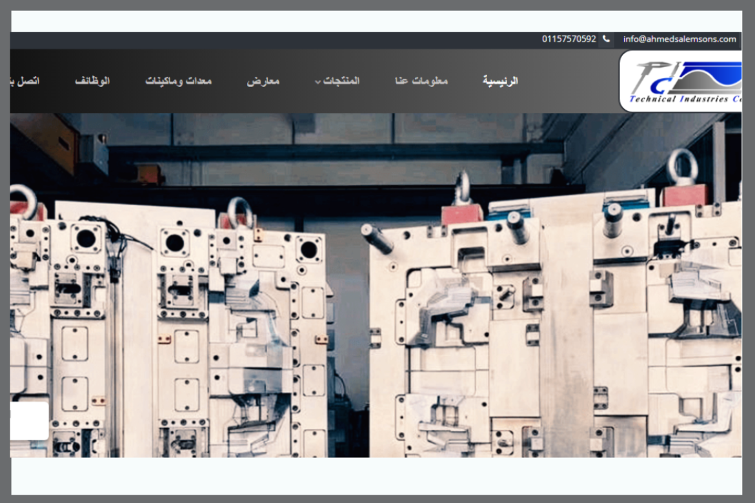This screenshot has width=755, height=503.
Task: Click the white box on hero's left edge
Action: (x=29, y=420)
